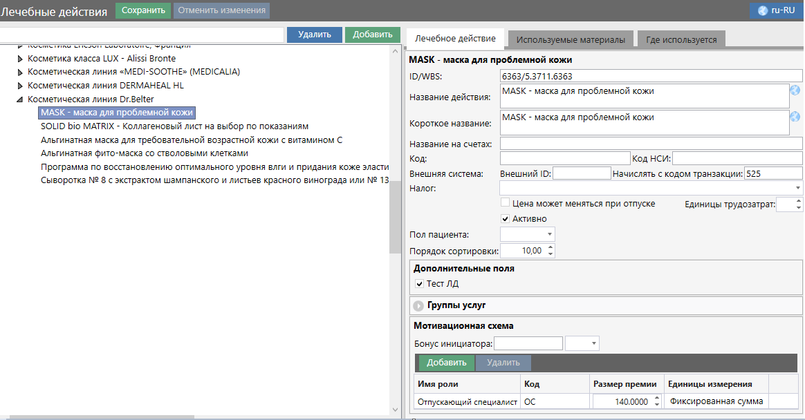Viewport: 805px width, 420px height.
Task: Switch to Используемые материалы tab
Action: pos(571,40)
